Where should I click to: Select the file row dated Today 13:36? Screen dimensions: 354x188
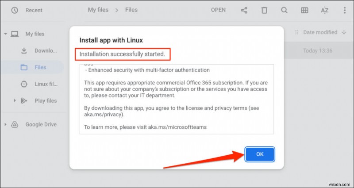tap(319, 50)
